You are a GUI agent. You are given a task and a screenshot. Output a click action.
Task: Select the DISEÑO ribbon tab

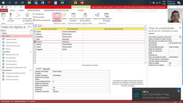pos(81,10)
